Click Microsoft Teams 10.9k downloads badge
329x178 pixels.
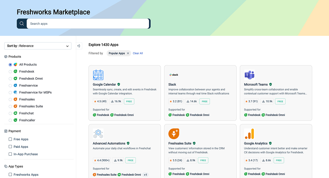pyautogui.click(x=267, y=101)
